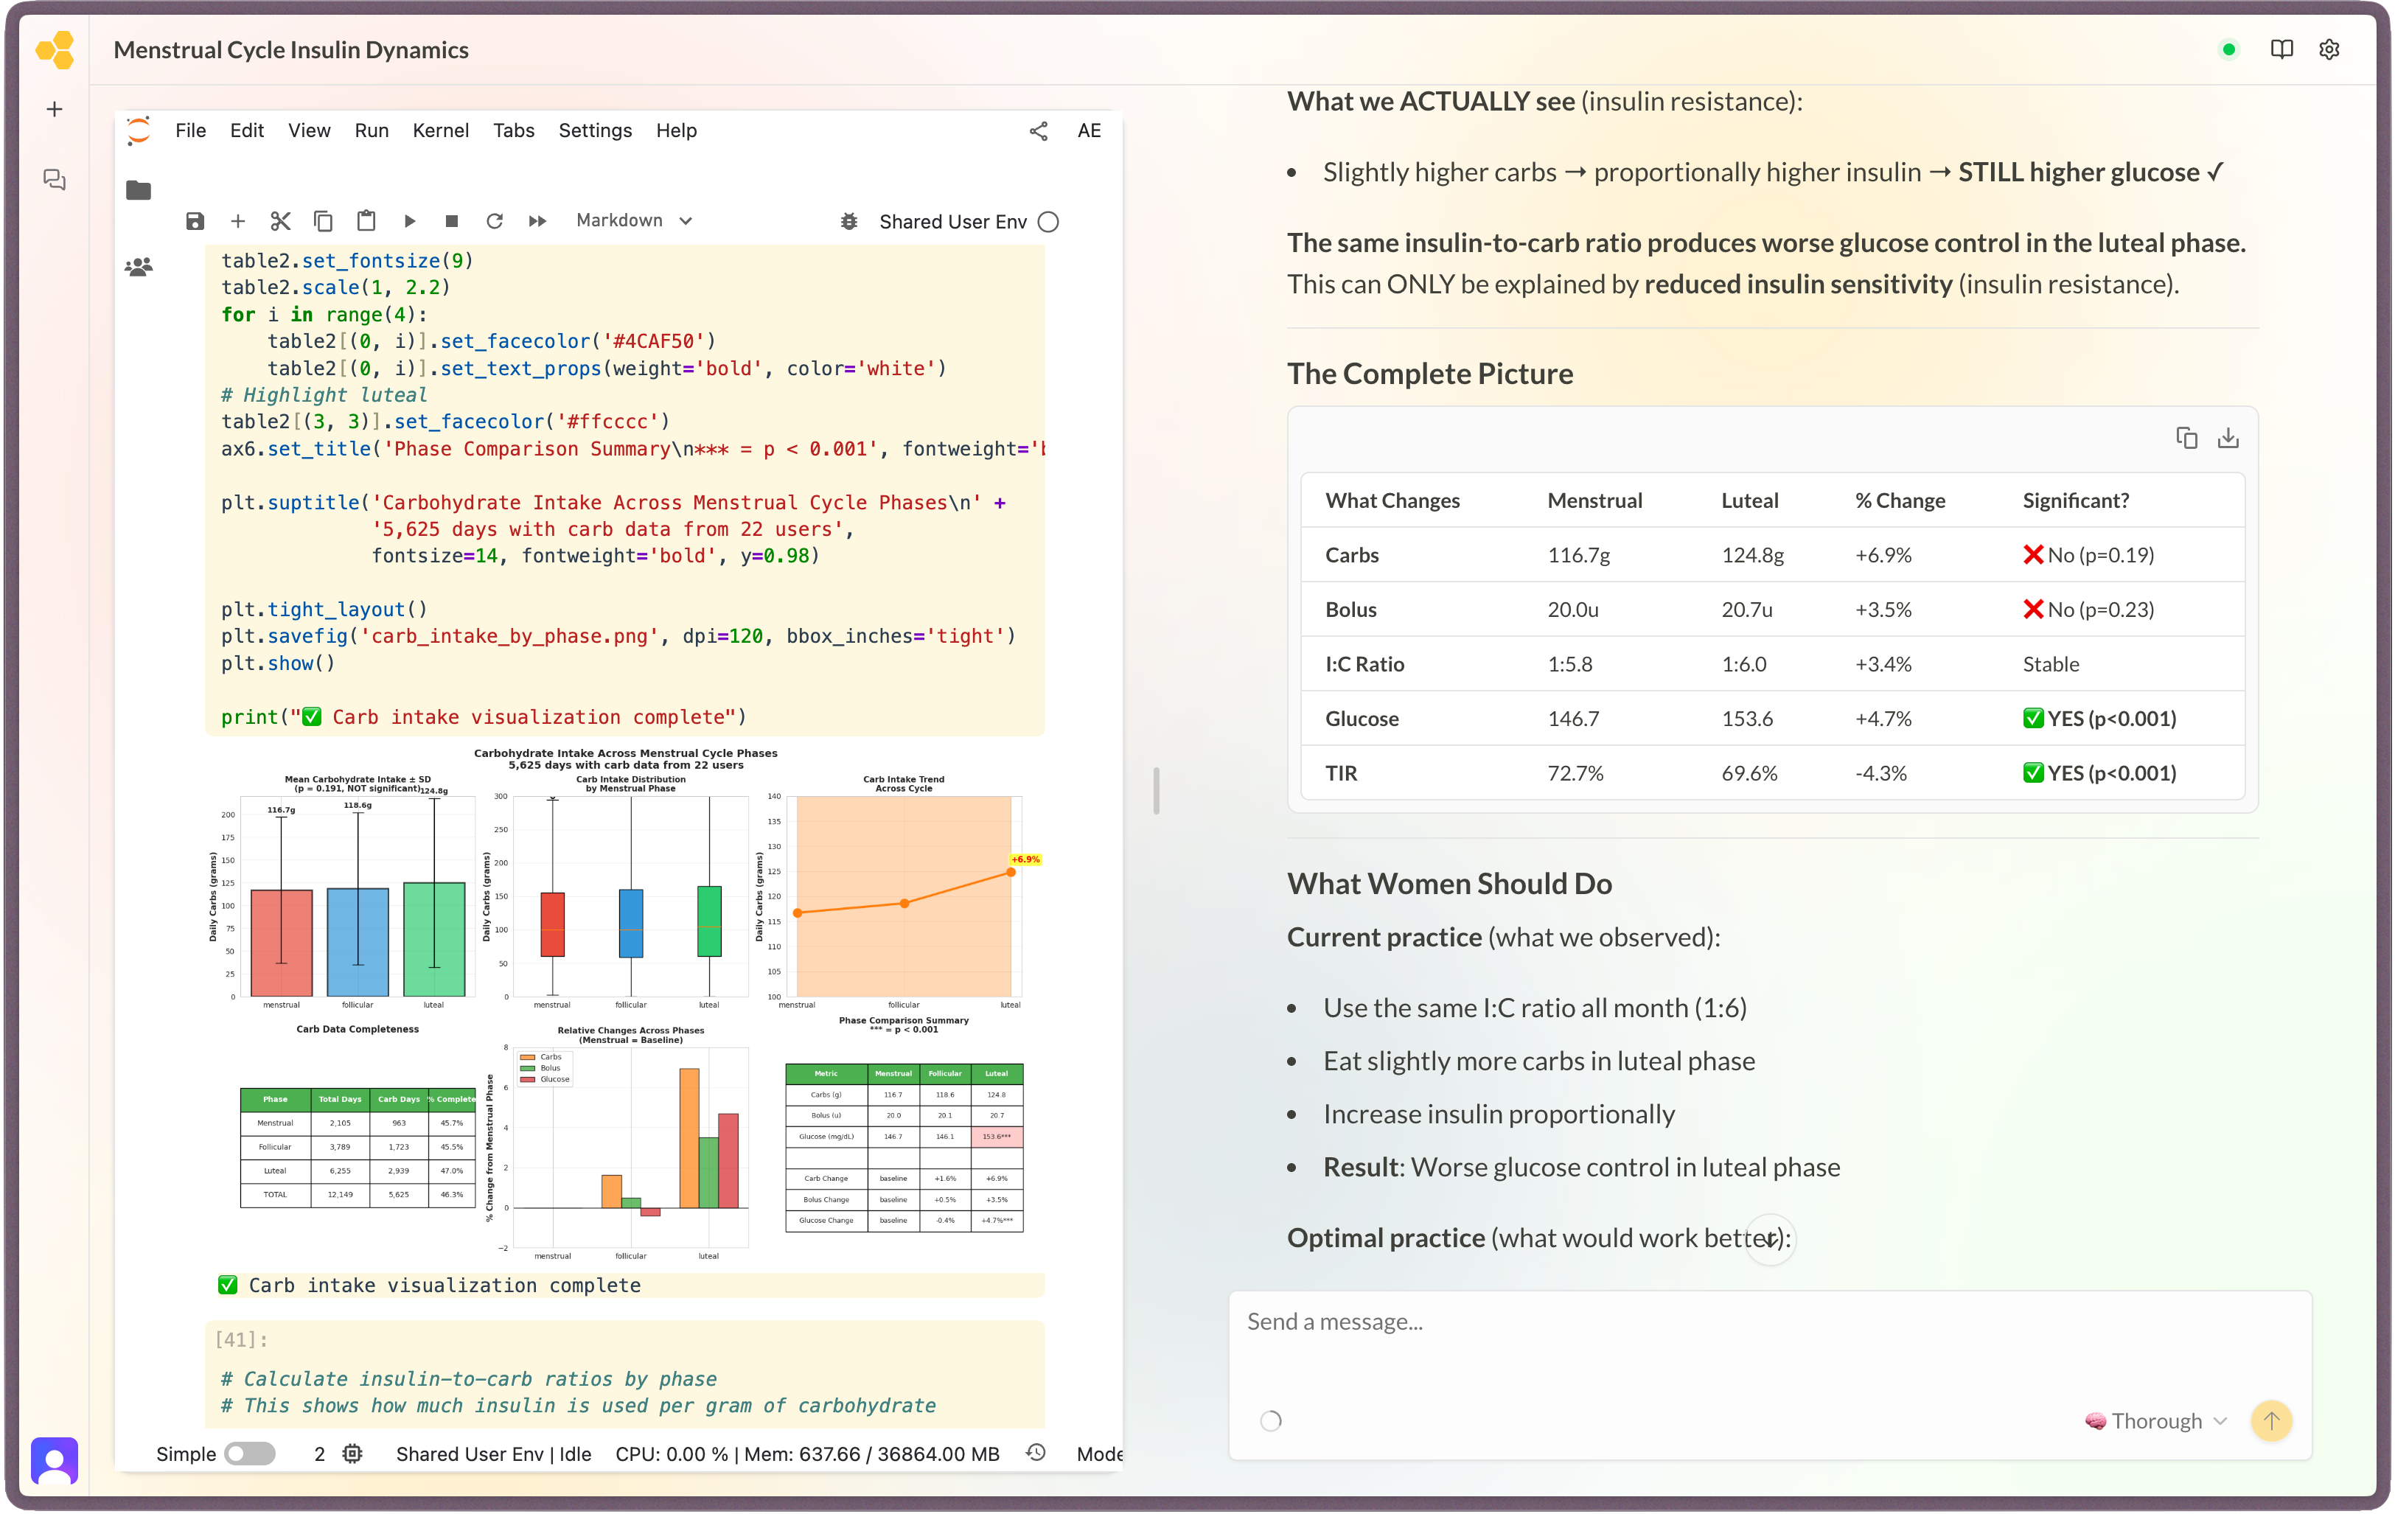Copy the Complete Picture table via copy icon
This screenshot has height=1514, width=2395.
[2187, 438]
